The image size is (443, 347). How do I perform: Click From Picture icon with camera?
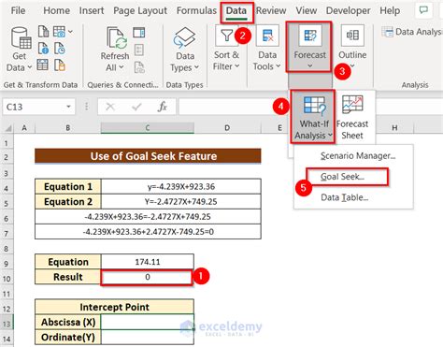(x=59, y=32)
